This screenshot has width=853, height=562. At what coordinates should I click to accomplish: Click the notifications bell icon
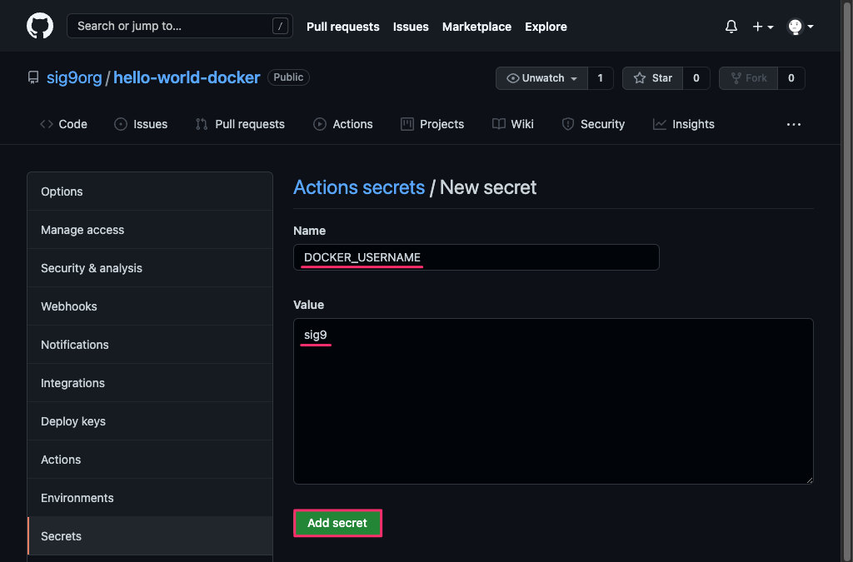click(x=731, y=26)
